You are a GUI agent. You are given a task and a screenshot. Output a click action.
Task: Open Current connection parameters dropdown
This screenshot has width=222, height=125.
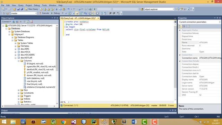(x=220, y=22)
